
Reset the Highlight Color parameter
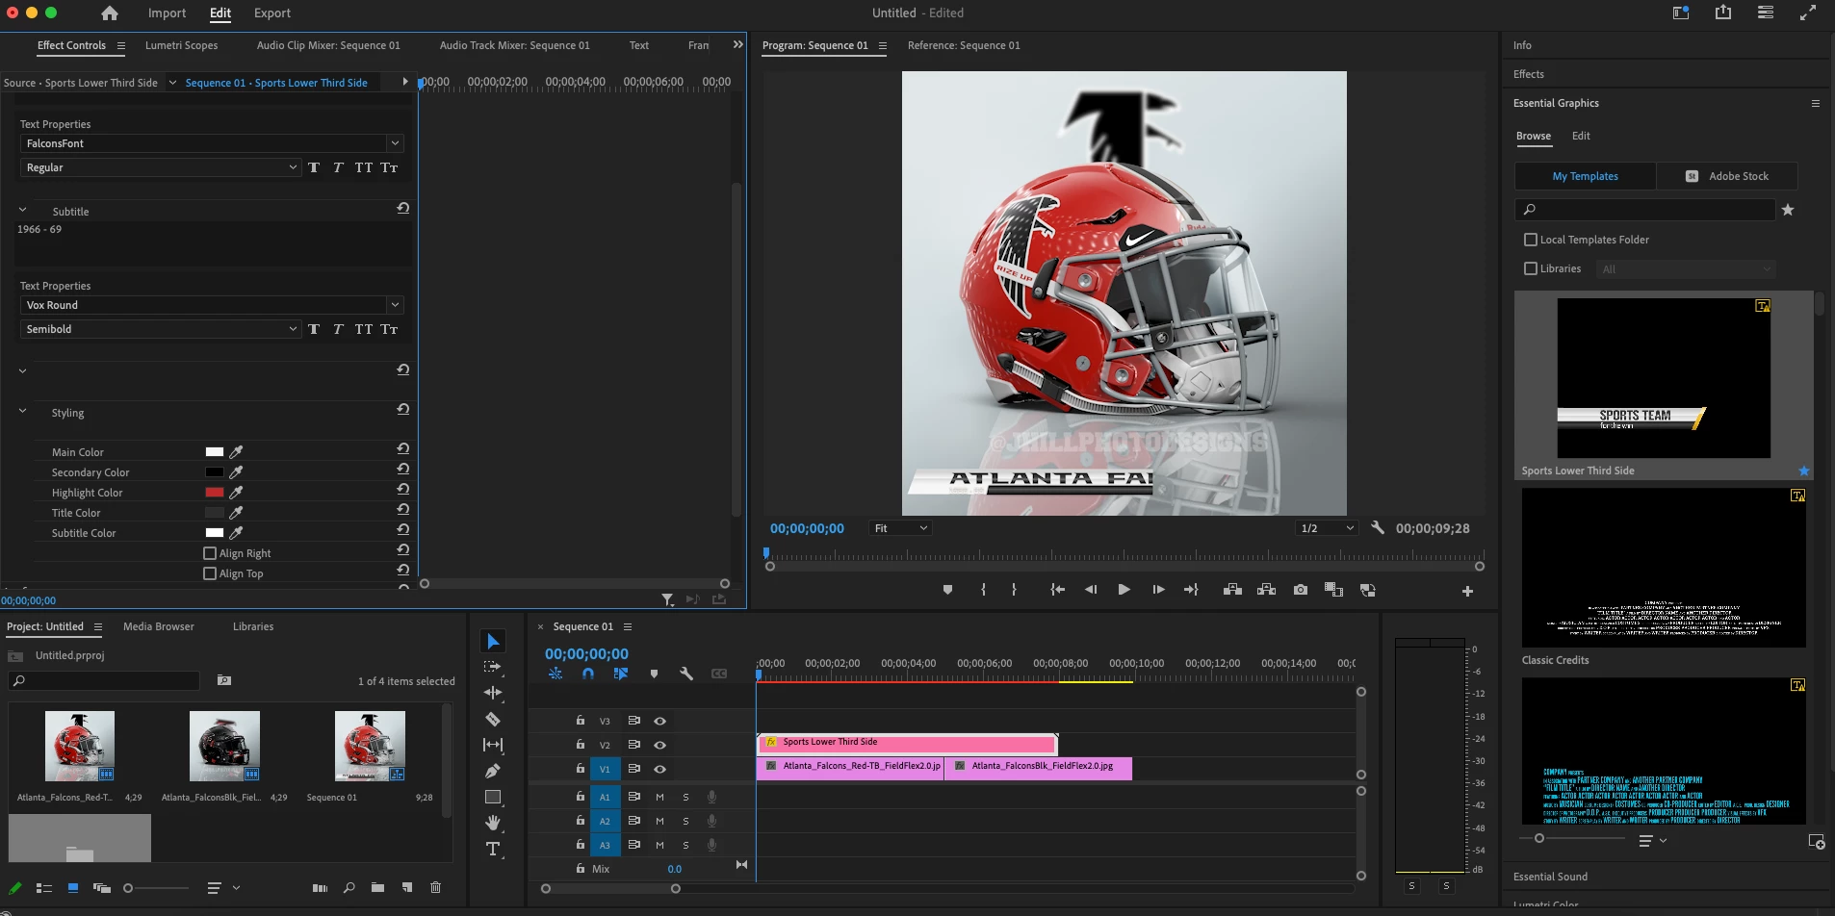tap(403, 489)
